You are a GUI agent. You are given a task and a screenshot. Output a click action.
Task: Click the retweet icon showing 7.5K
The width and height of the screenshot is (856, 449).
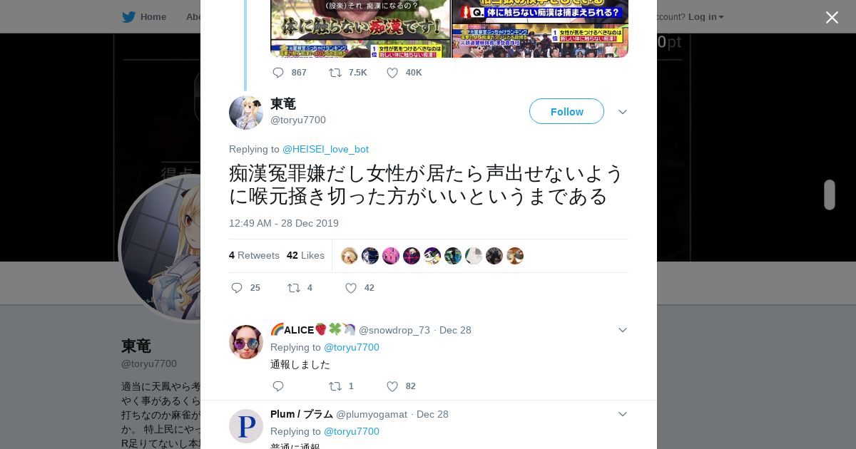click(x=335, y=73)
